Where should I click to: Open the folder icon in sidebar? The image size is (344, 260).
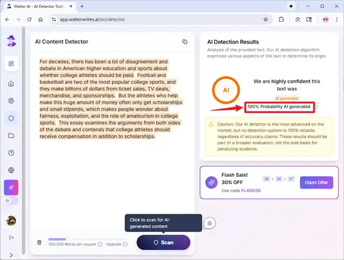pyautogui.click(x=11, y=136)
